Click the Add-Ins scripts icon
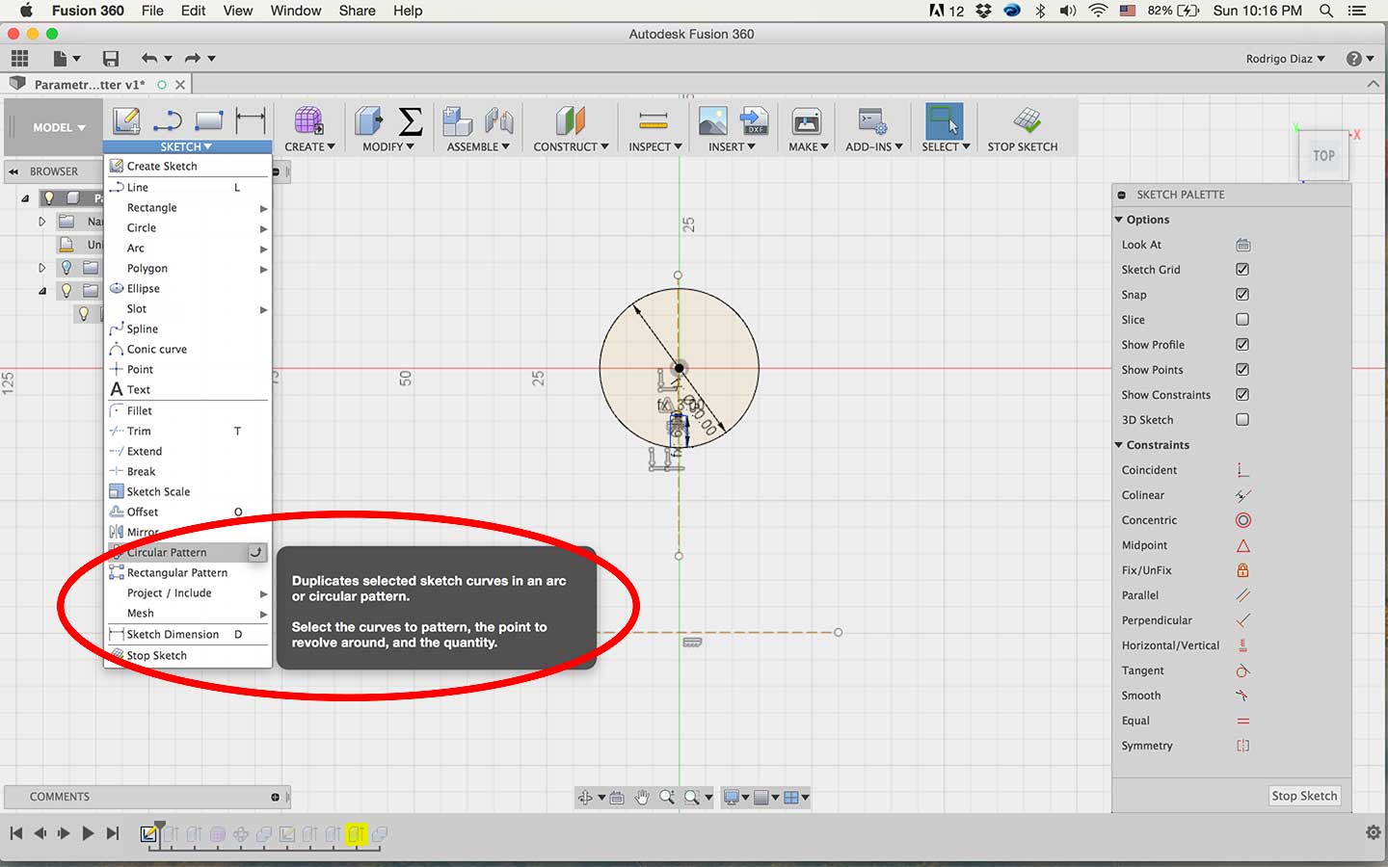The height and width of the screenshot is (867, 1388). click(872, 121)
